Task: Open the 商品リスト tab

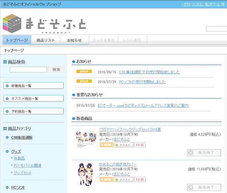Action: tap(46, 40)
